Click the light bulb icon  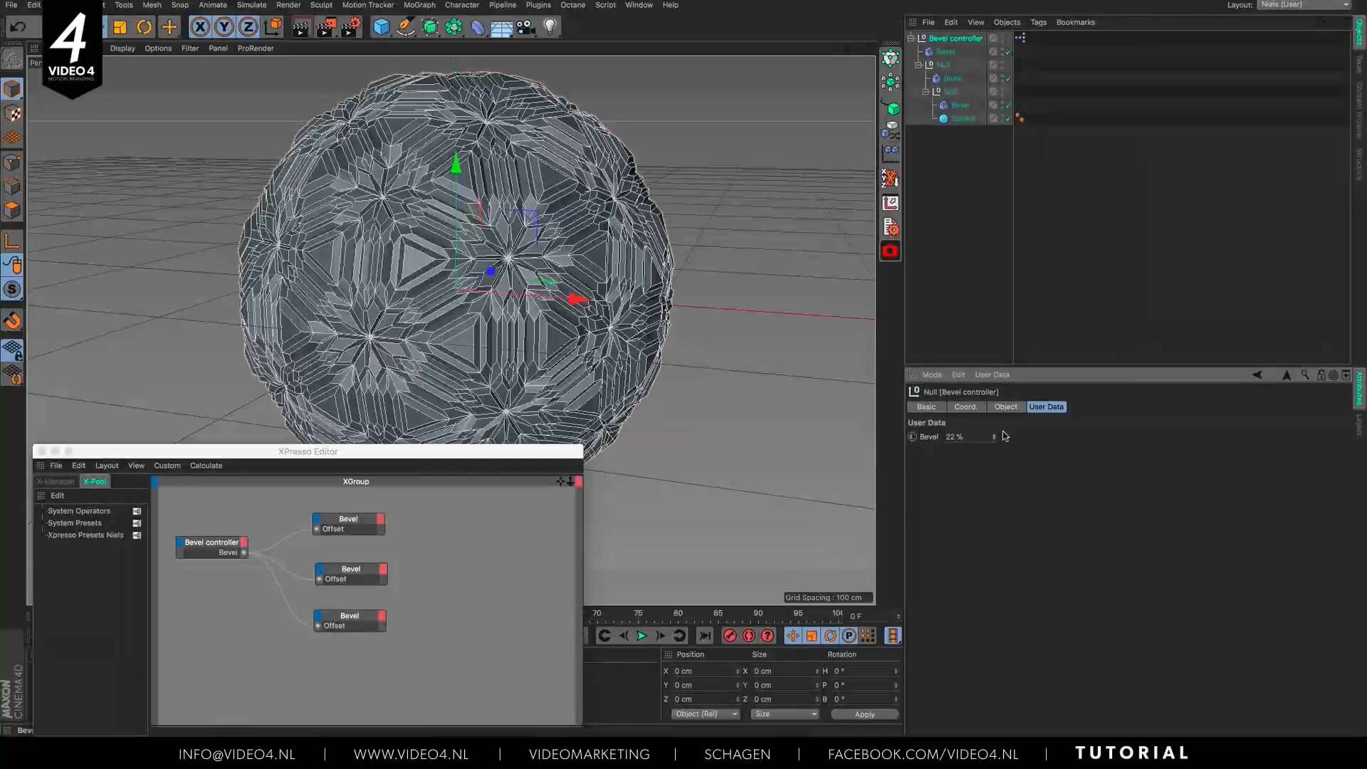coord(550,27)
